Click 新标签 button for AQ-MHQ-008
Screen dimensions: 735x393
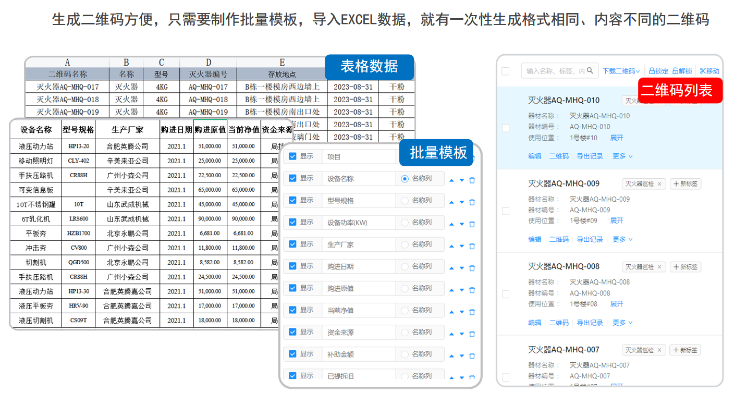point(685,266)
